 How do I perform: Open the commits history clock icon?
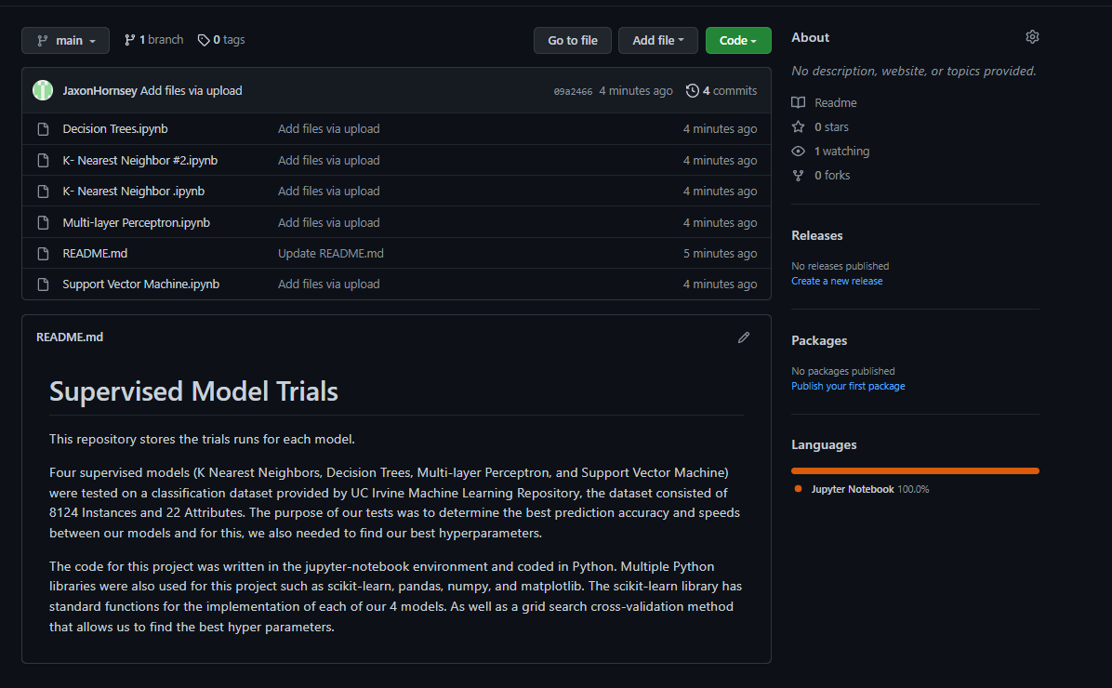click(x=693, y=91)
